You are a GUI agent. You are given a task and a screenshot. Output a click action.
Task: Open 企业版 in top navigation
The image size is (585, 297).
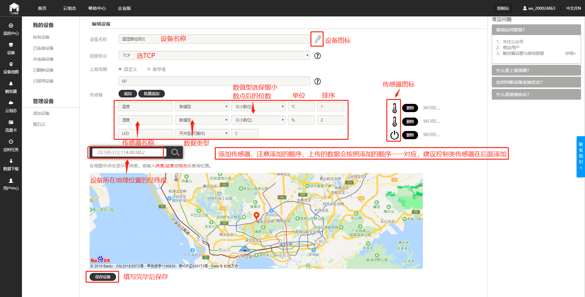coord(124,8)
